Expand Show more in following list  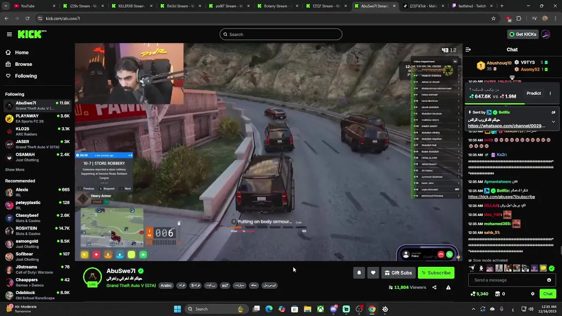(15, 170)
